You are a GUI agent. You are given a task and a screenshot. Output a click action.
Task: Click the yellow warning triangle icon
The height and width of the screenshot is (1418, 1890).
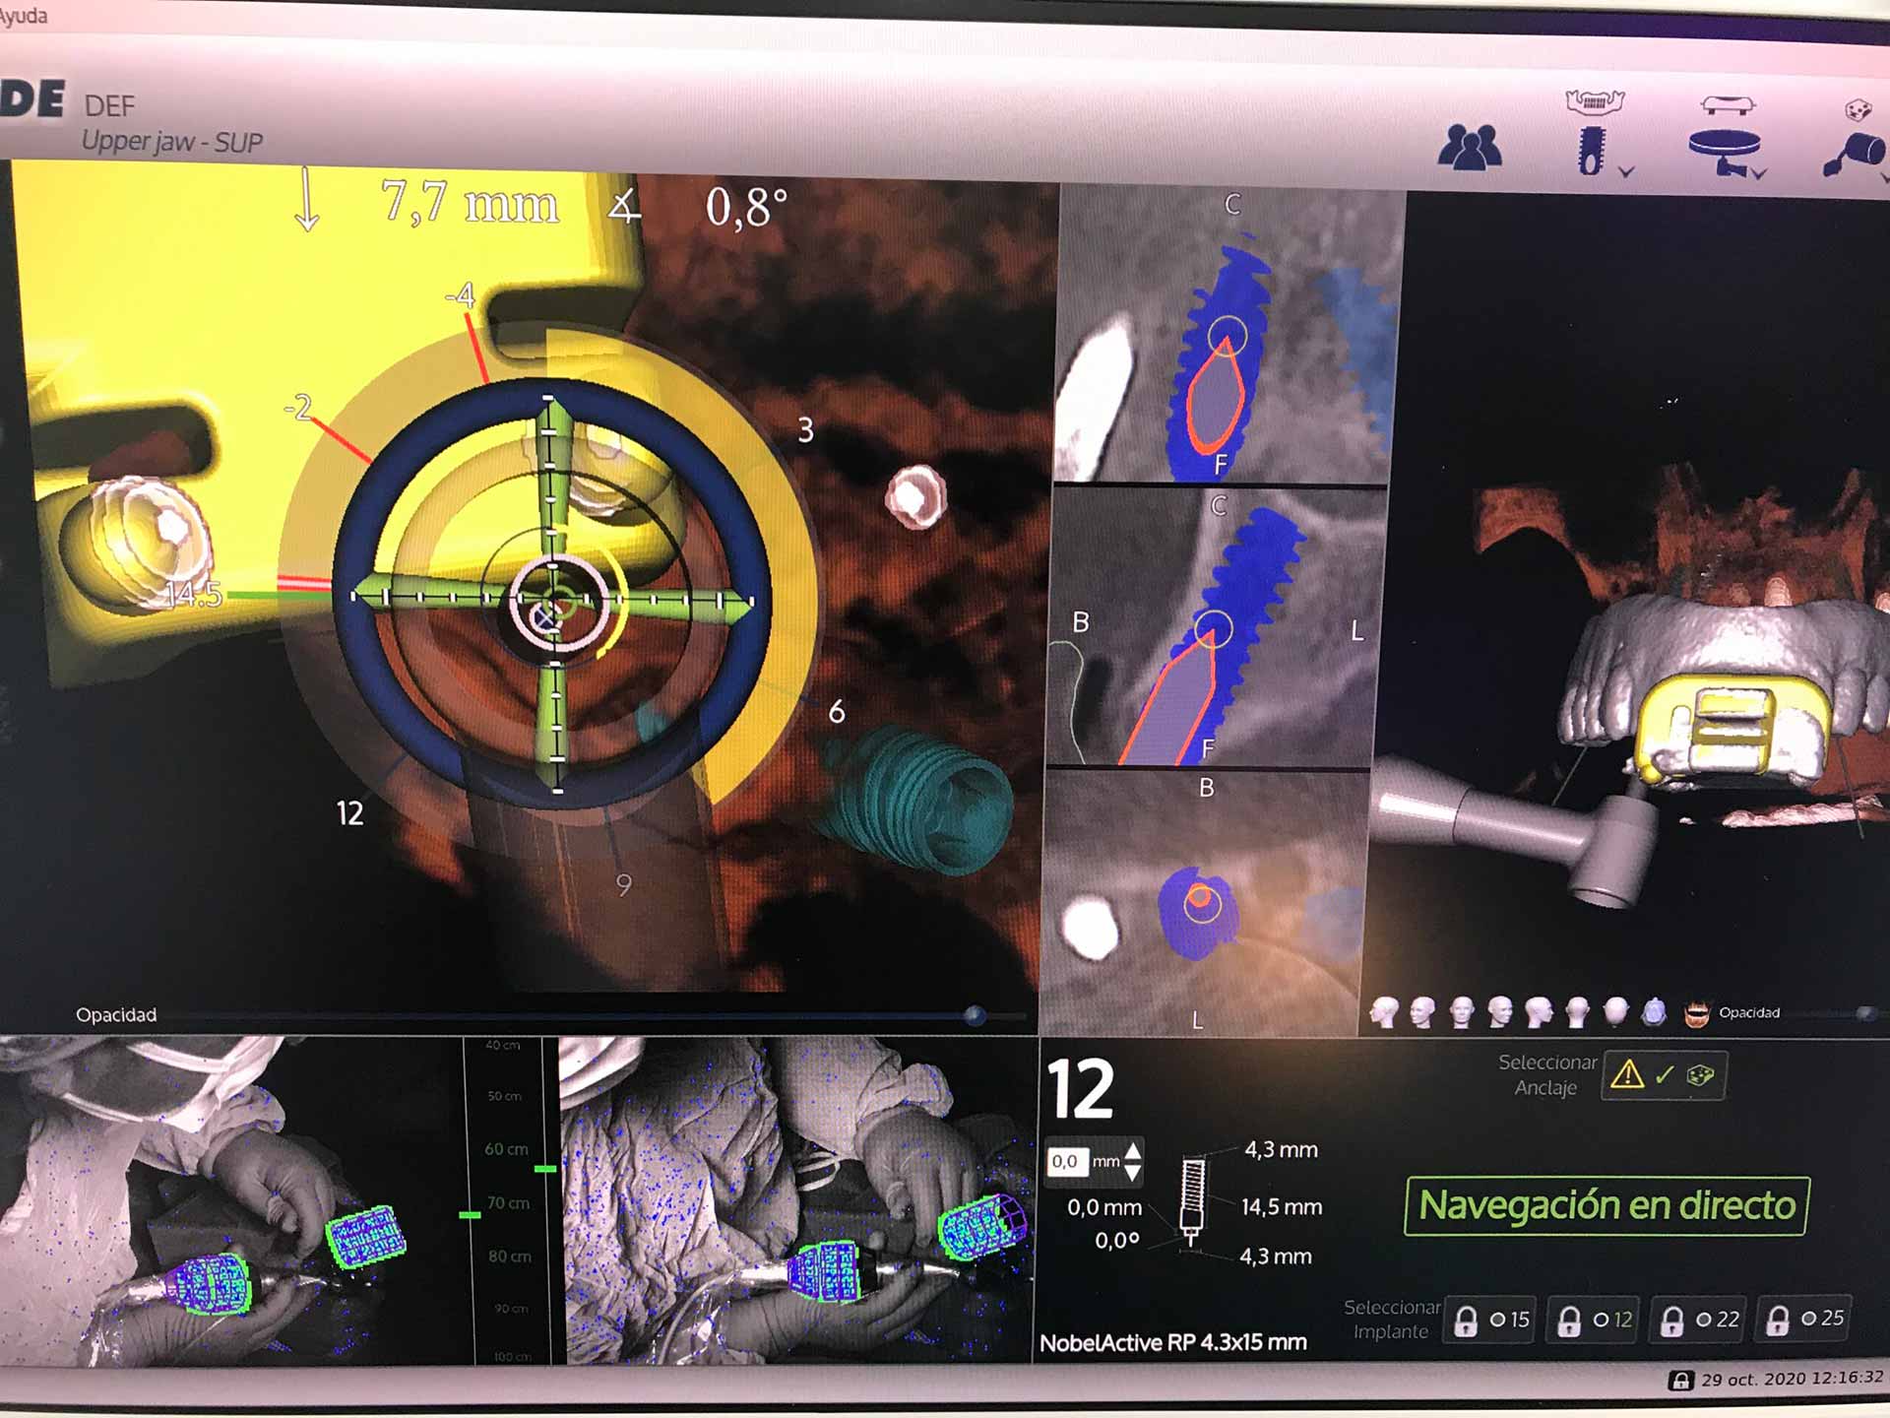click(x=1627, y=1074)
